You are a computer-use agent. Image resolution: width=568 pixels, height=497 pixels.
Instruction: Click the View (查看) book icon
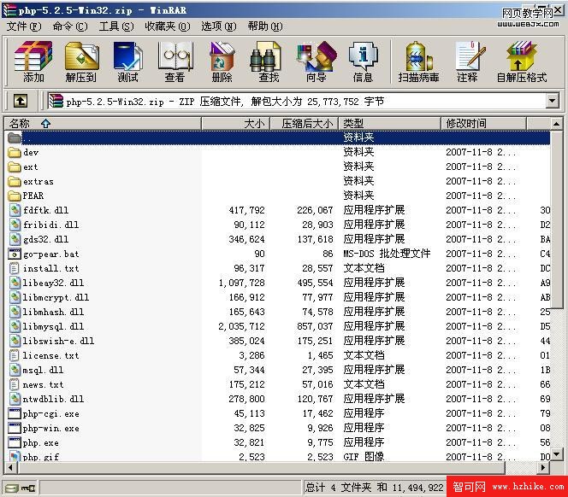pyautogui.click(x=175, y=61)
